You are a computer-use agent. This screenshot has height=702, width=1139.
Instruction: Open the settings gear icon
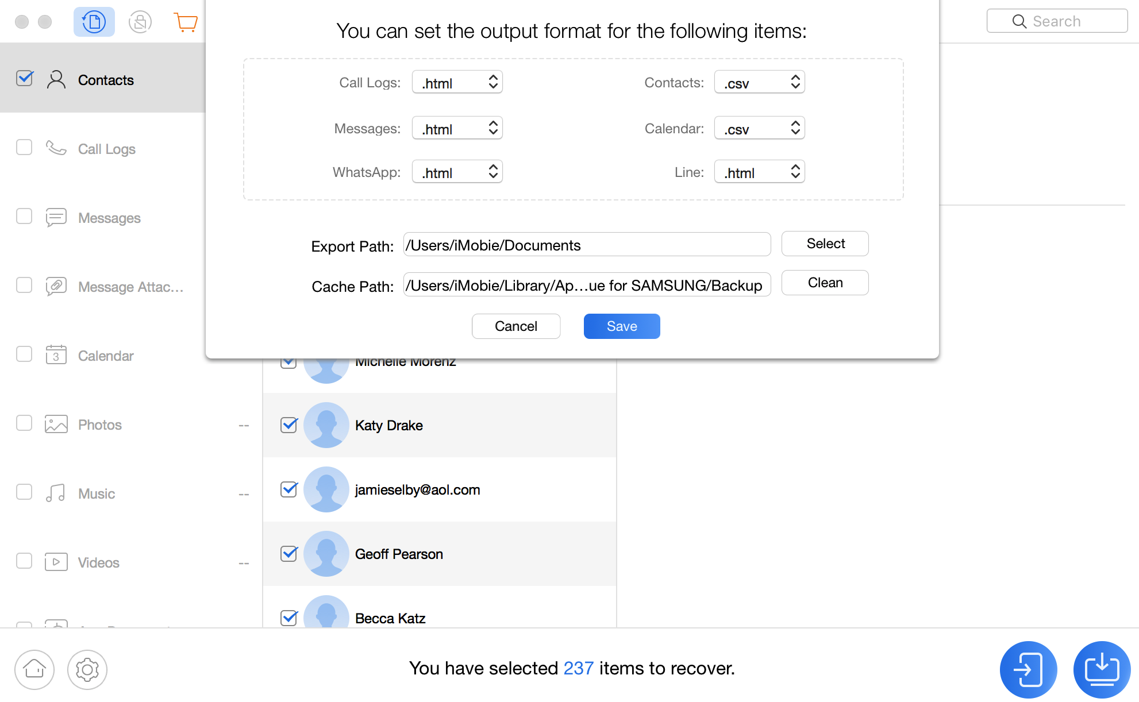87,669
